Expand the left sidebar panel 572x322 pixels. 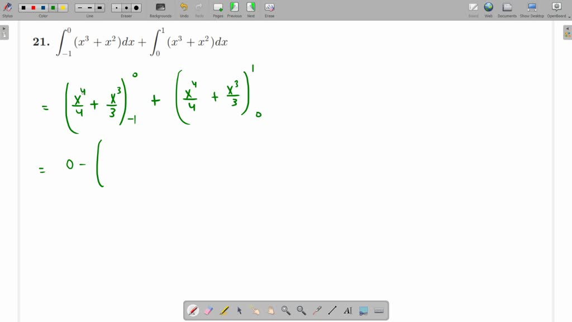[5, 32]
